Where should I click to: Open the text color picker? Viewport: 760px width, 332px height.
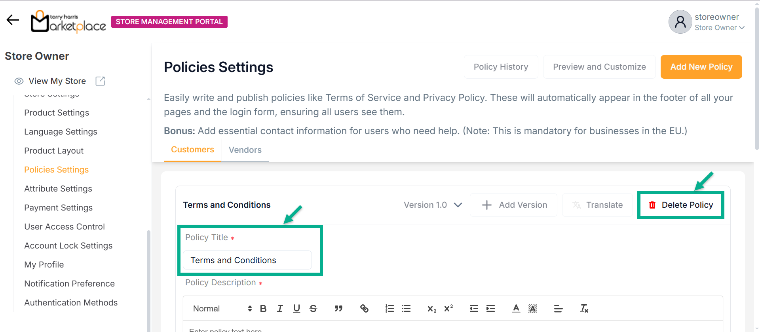coord(516,309)
